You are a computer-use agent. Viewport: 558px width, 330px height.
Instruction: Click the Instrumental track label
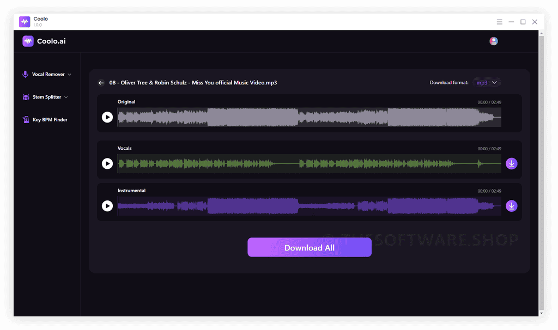[132, 191]
